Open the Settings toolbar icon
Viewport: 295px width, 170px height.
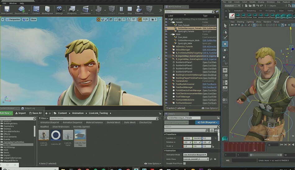[59, 10]
